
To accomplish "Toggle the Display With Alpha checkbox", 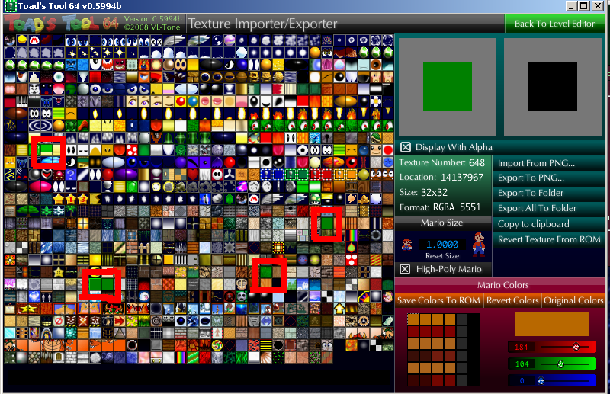I will 406,147.
